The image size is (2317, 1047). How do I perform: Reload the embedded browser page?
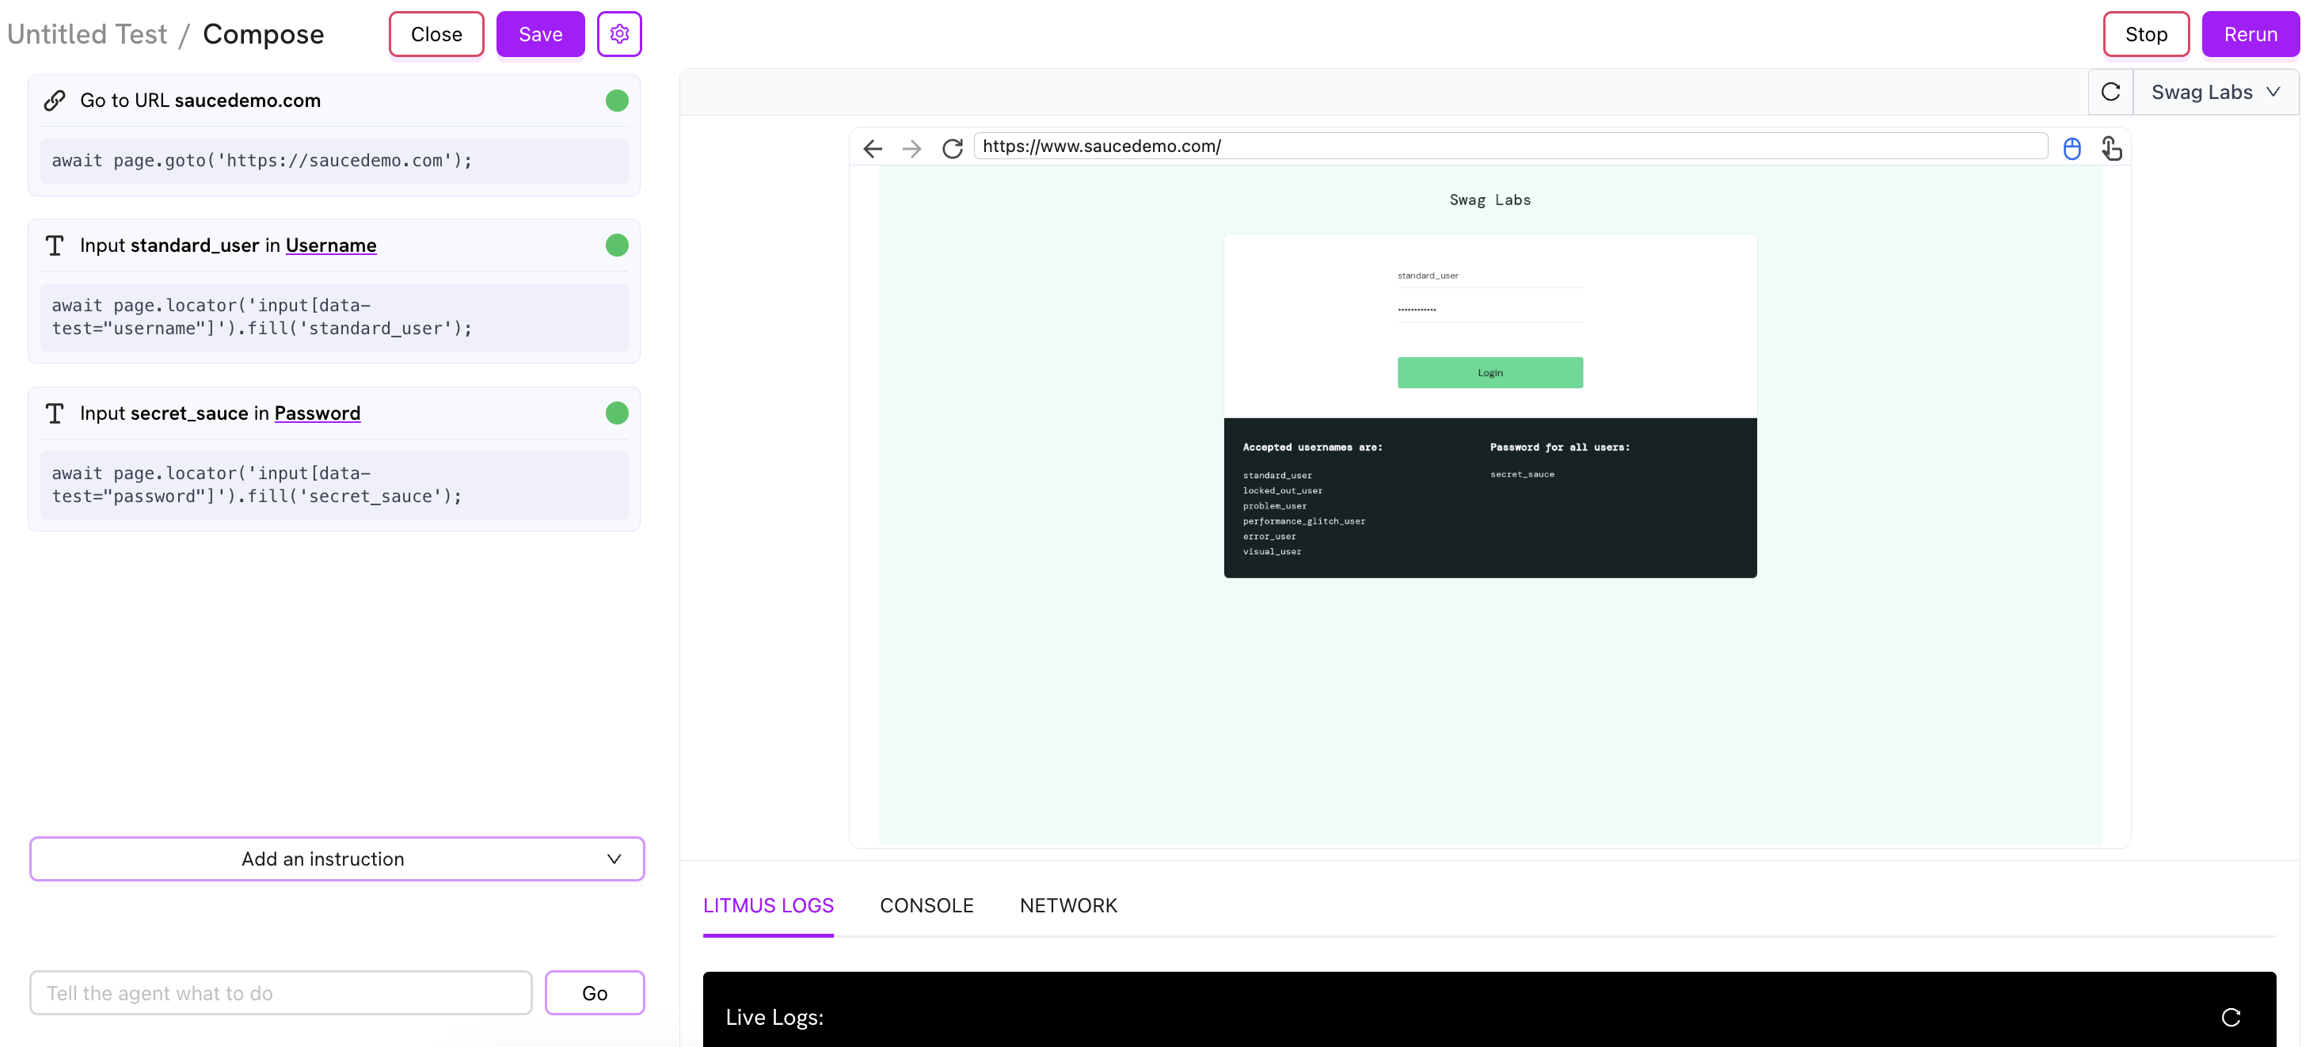(x=952, y=148)
